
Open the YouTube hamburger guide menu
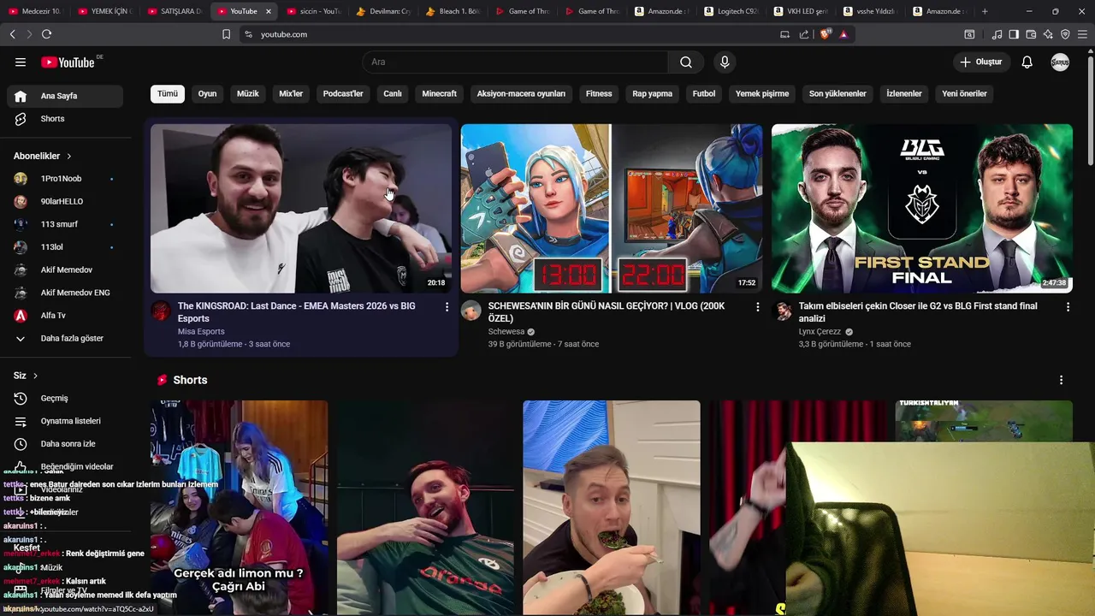[21, 62]
